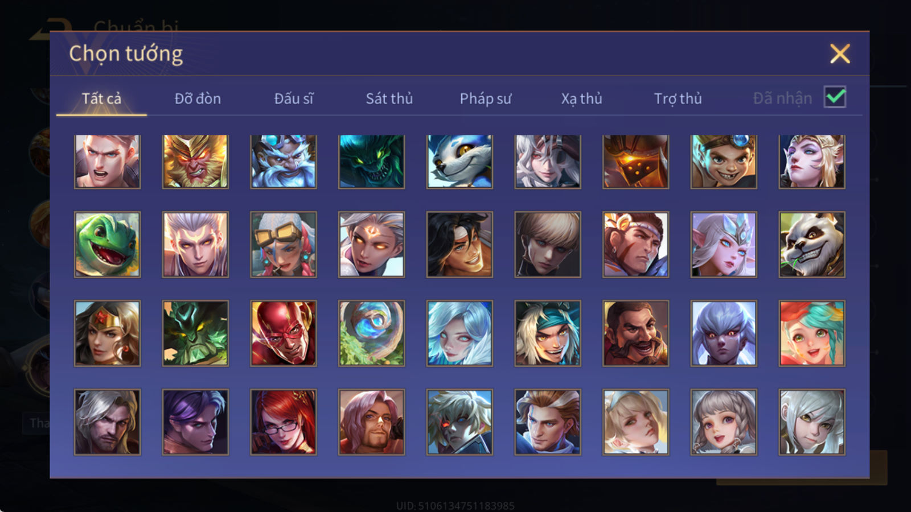Select the white-bearded dwarf hero portrait
This screenshot has width=911, height=512.
tap(284, 162)
